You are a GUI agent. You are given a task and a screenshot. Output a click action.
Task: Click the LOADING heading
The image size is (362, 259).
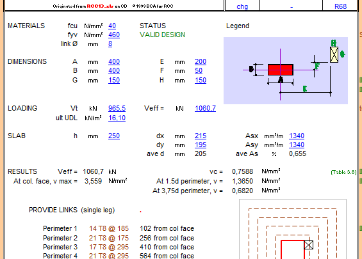coord(22,108)
